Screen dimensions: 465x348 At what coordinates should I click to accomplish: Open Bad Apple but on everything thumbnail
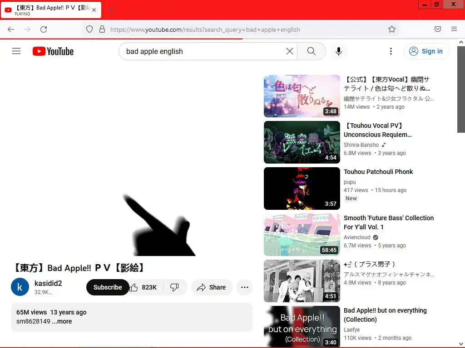coord(302,327)
